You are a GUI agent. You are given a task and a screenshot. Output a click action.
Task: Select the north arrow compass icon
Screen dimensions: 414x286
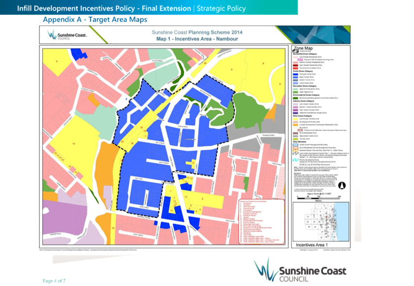pyautogui.click(x=342, y=185)
